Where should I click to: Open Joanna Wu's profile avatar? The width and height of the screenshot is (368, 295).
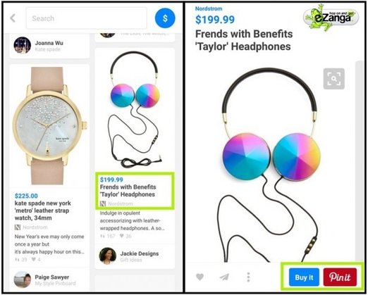pyautogui.click(x=23, y=46)
